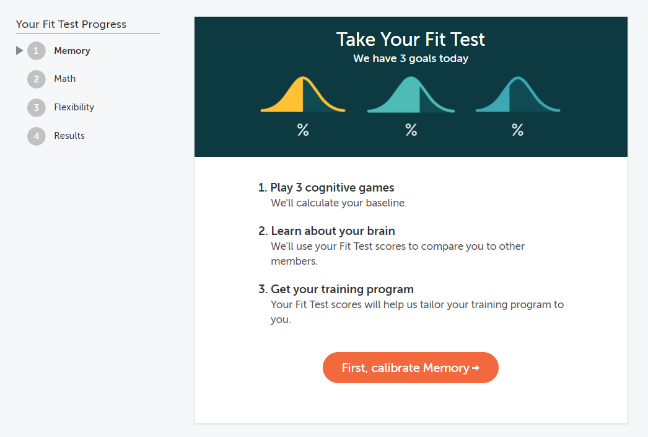Click the yellow bell curve icon
The image size is (648, 437).
tap(303, 94)
